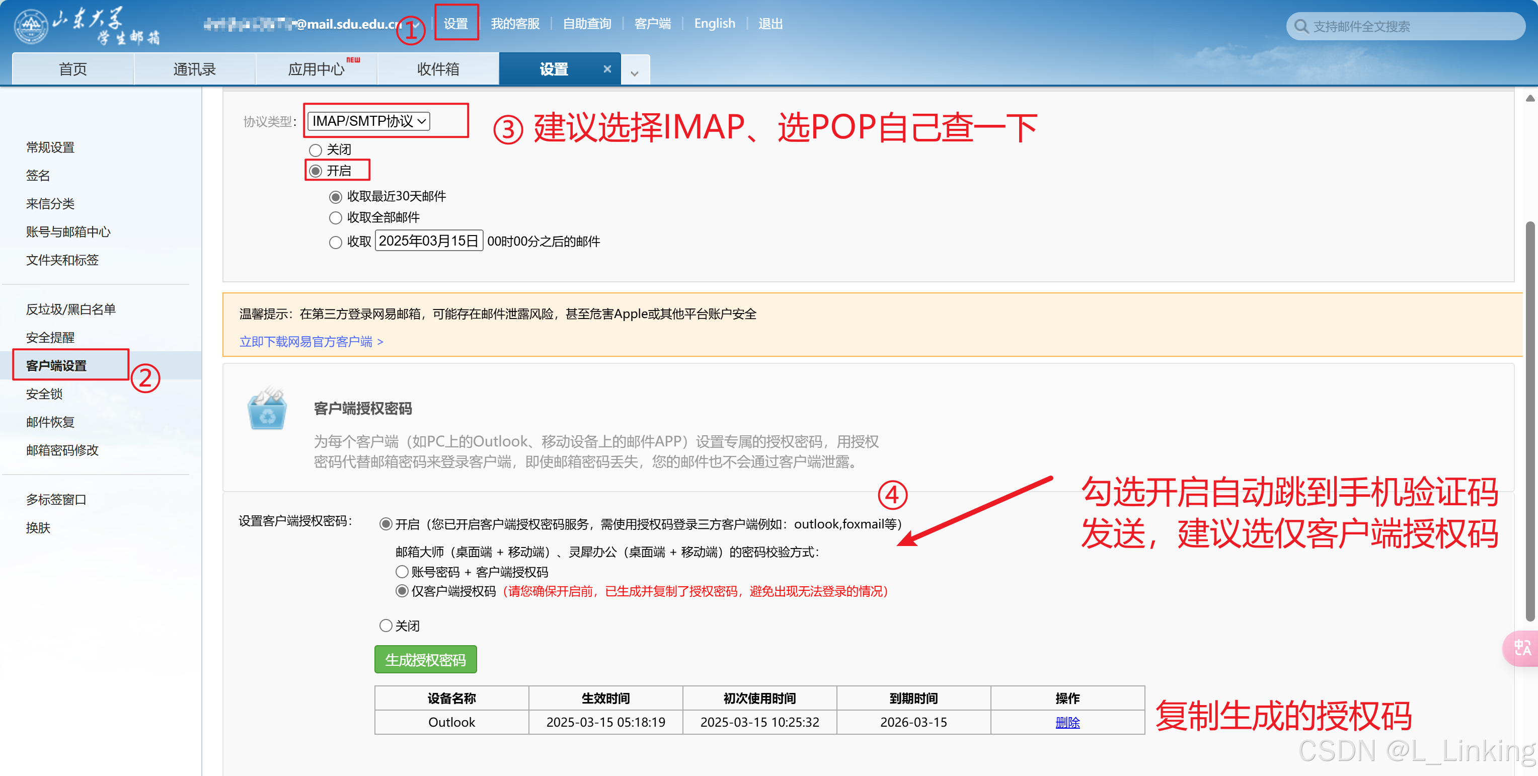Click 删除 link for Outlook device

pyautogui.click(x=1067, y=722)
